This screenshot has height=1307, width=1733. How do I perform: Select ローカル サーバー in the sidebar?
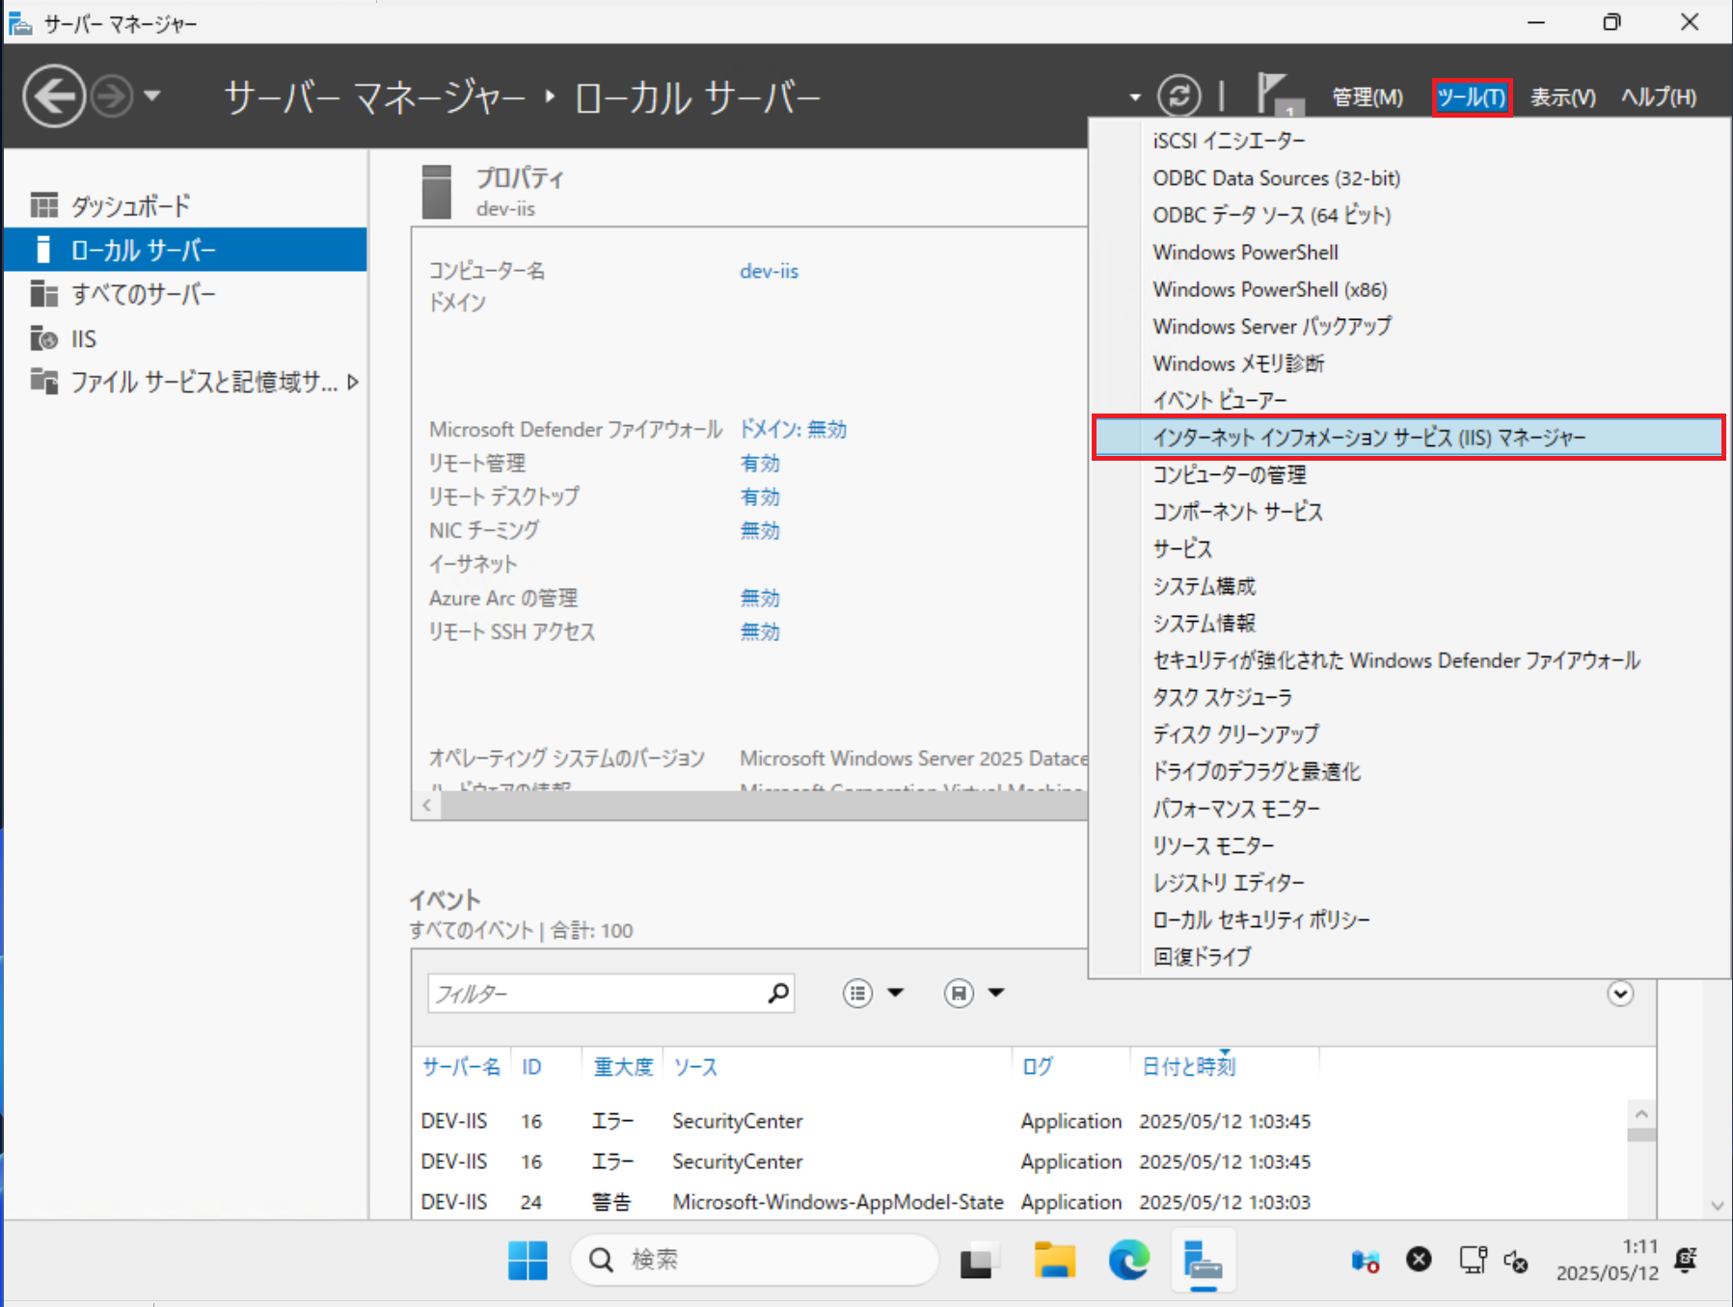185,250
